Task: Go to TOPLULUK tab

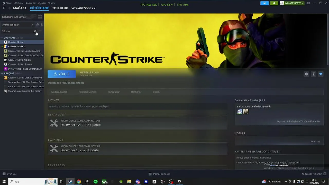Action: [x=60, y=8]
